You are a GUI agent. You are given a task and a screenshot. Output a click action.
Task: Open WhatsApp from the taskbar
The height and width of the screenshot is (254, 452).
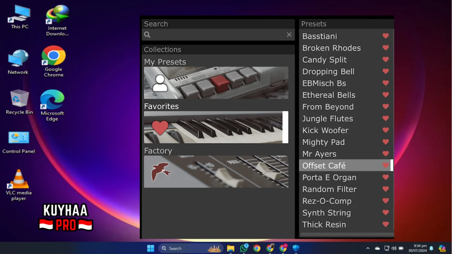pos(244,248)
